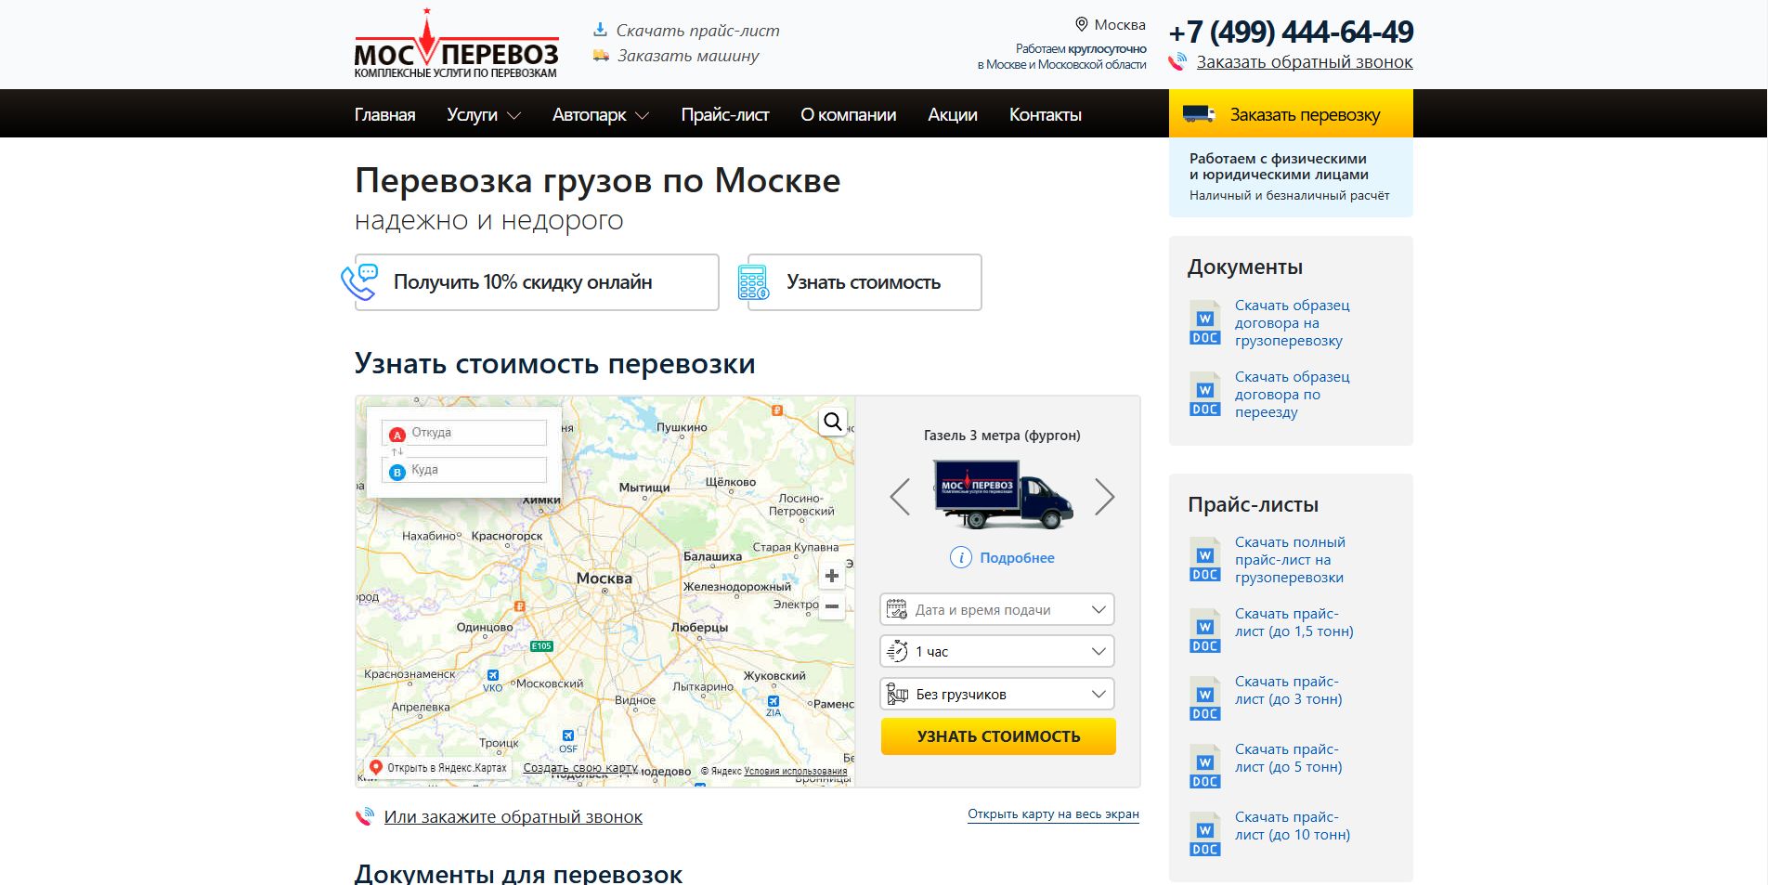Click DOC icon for прайс-лист до 5 тонн

coord(1205,766)
